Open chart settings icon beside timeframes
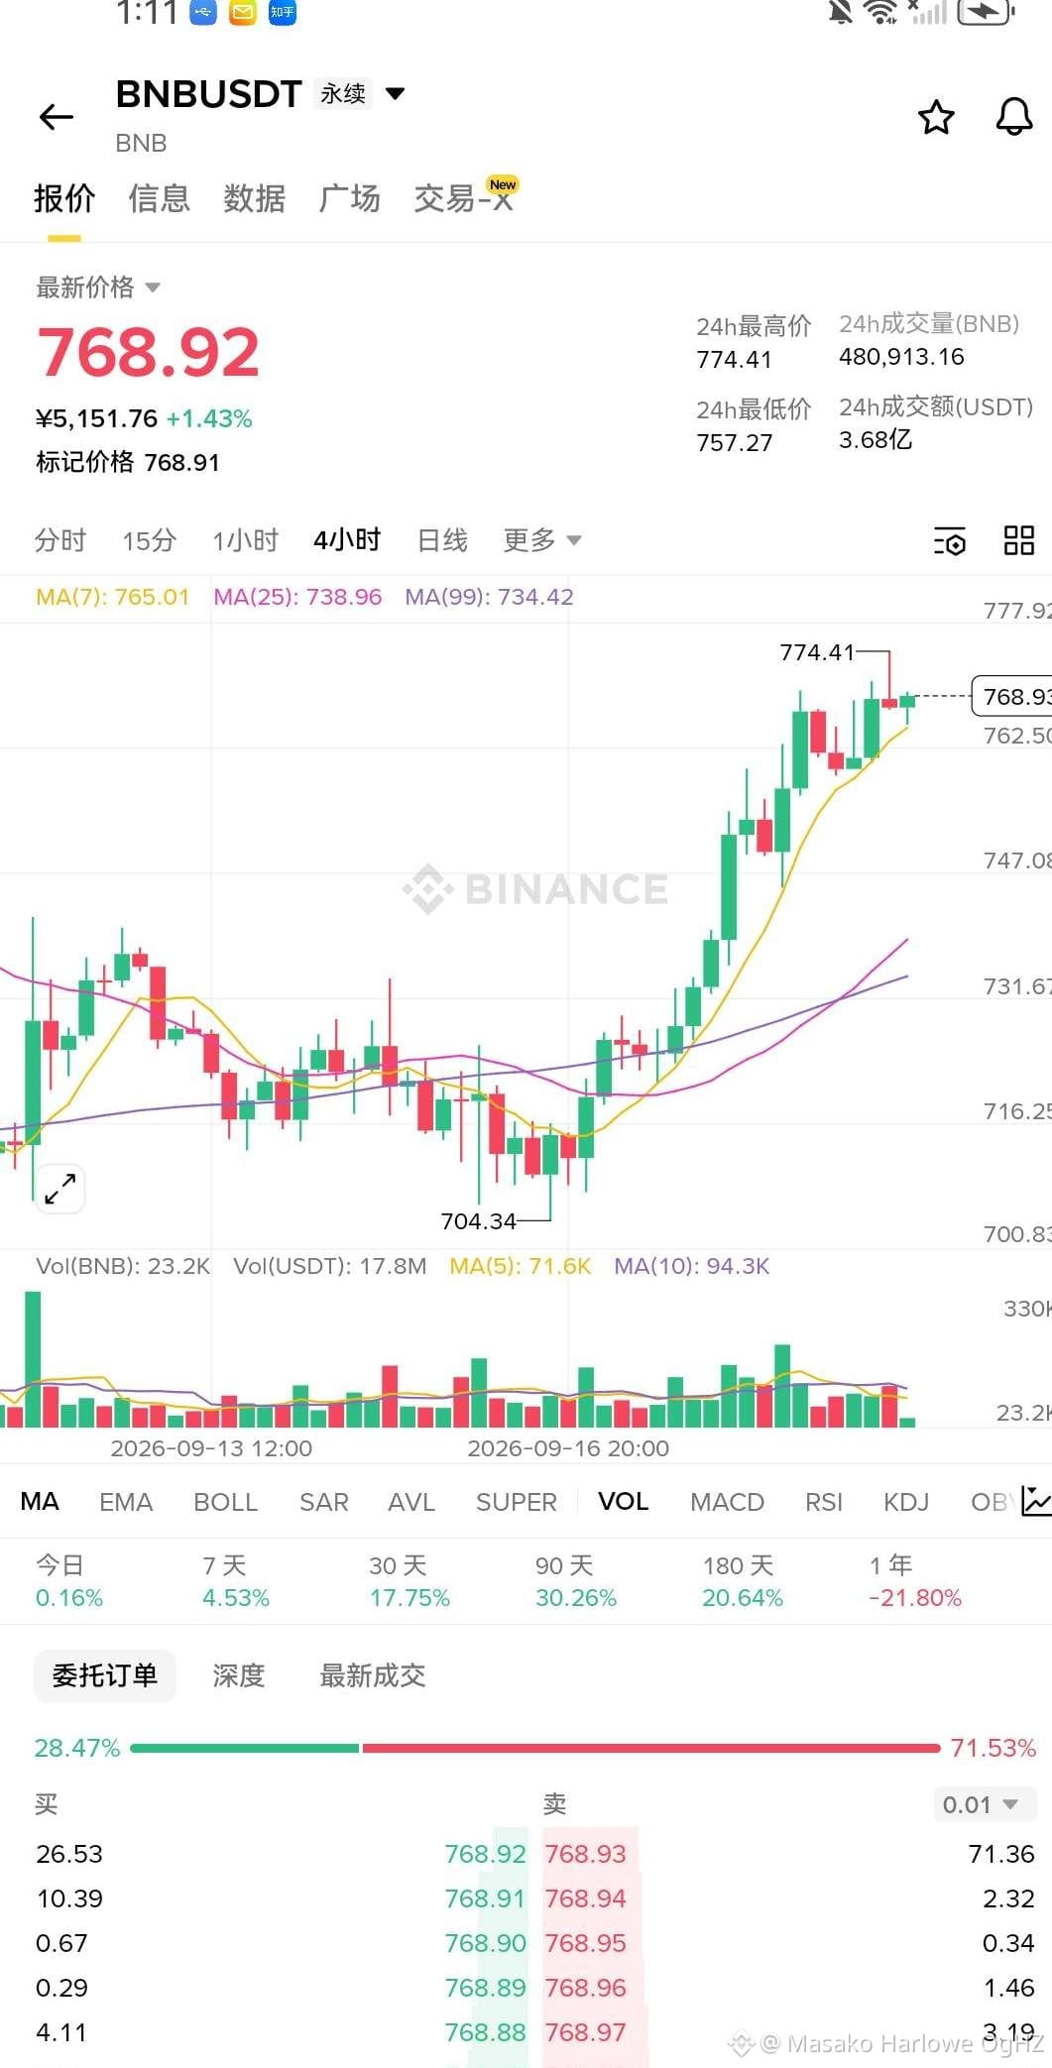Viewport: 1052px width, 2068px height. click(x=949, y=541)
